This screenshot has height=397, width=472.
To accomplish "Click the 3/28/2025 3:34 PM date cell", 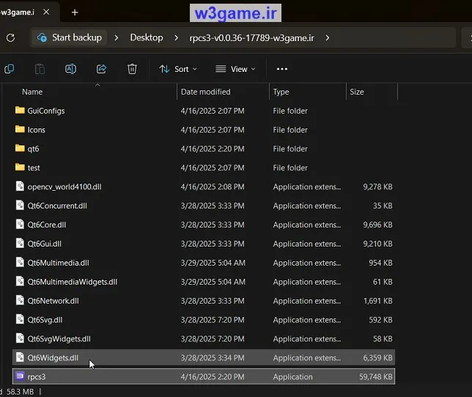I will click(x=213, y=358).
